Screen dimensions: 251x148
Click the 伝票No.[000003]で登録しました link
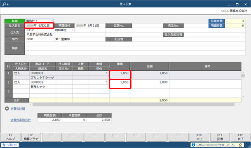coord(216,145)
